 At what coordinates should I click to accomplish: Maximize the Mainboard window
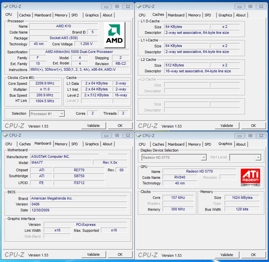(117, 135)
